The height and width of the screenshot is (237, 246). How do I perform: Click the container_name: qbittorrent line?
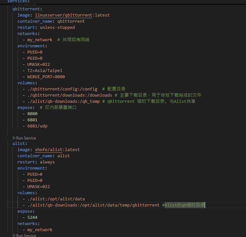click(x=51, y=21)
